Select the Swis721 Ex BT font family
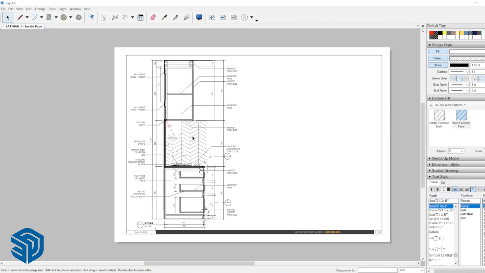The height and width of the screenshot is (273, 485). pyautogui.click(x=441, y=210)
